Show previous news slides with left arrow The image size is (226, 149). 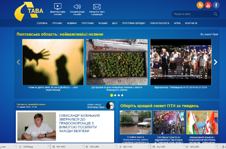click(x=18, y=62)
